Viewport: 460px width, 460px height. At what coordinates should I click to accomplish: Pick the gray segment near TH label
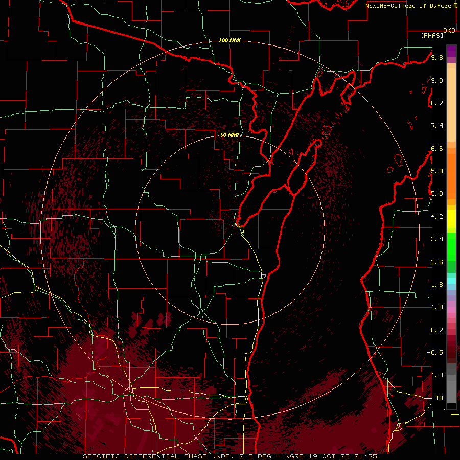(x=451, y=392)
